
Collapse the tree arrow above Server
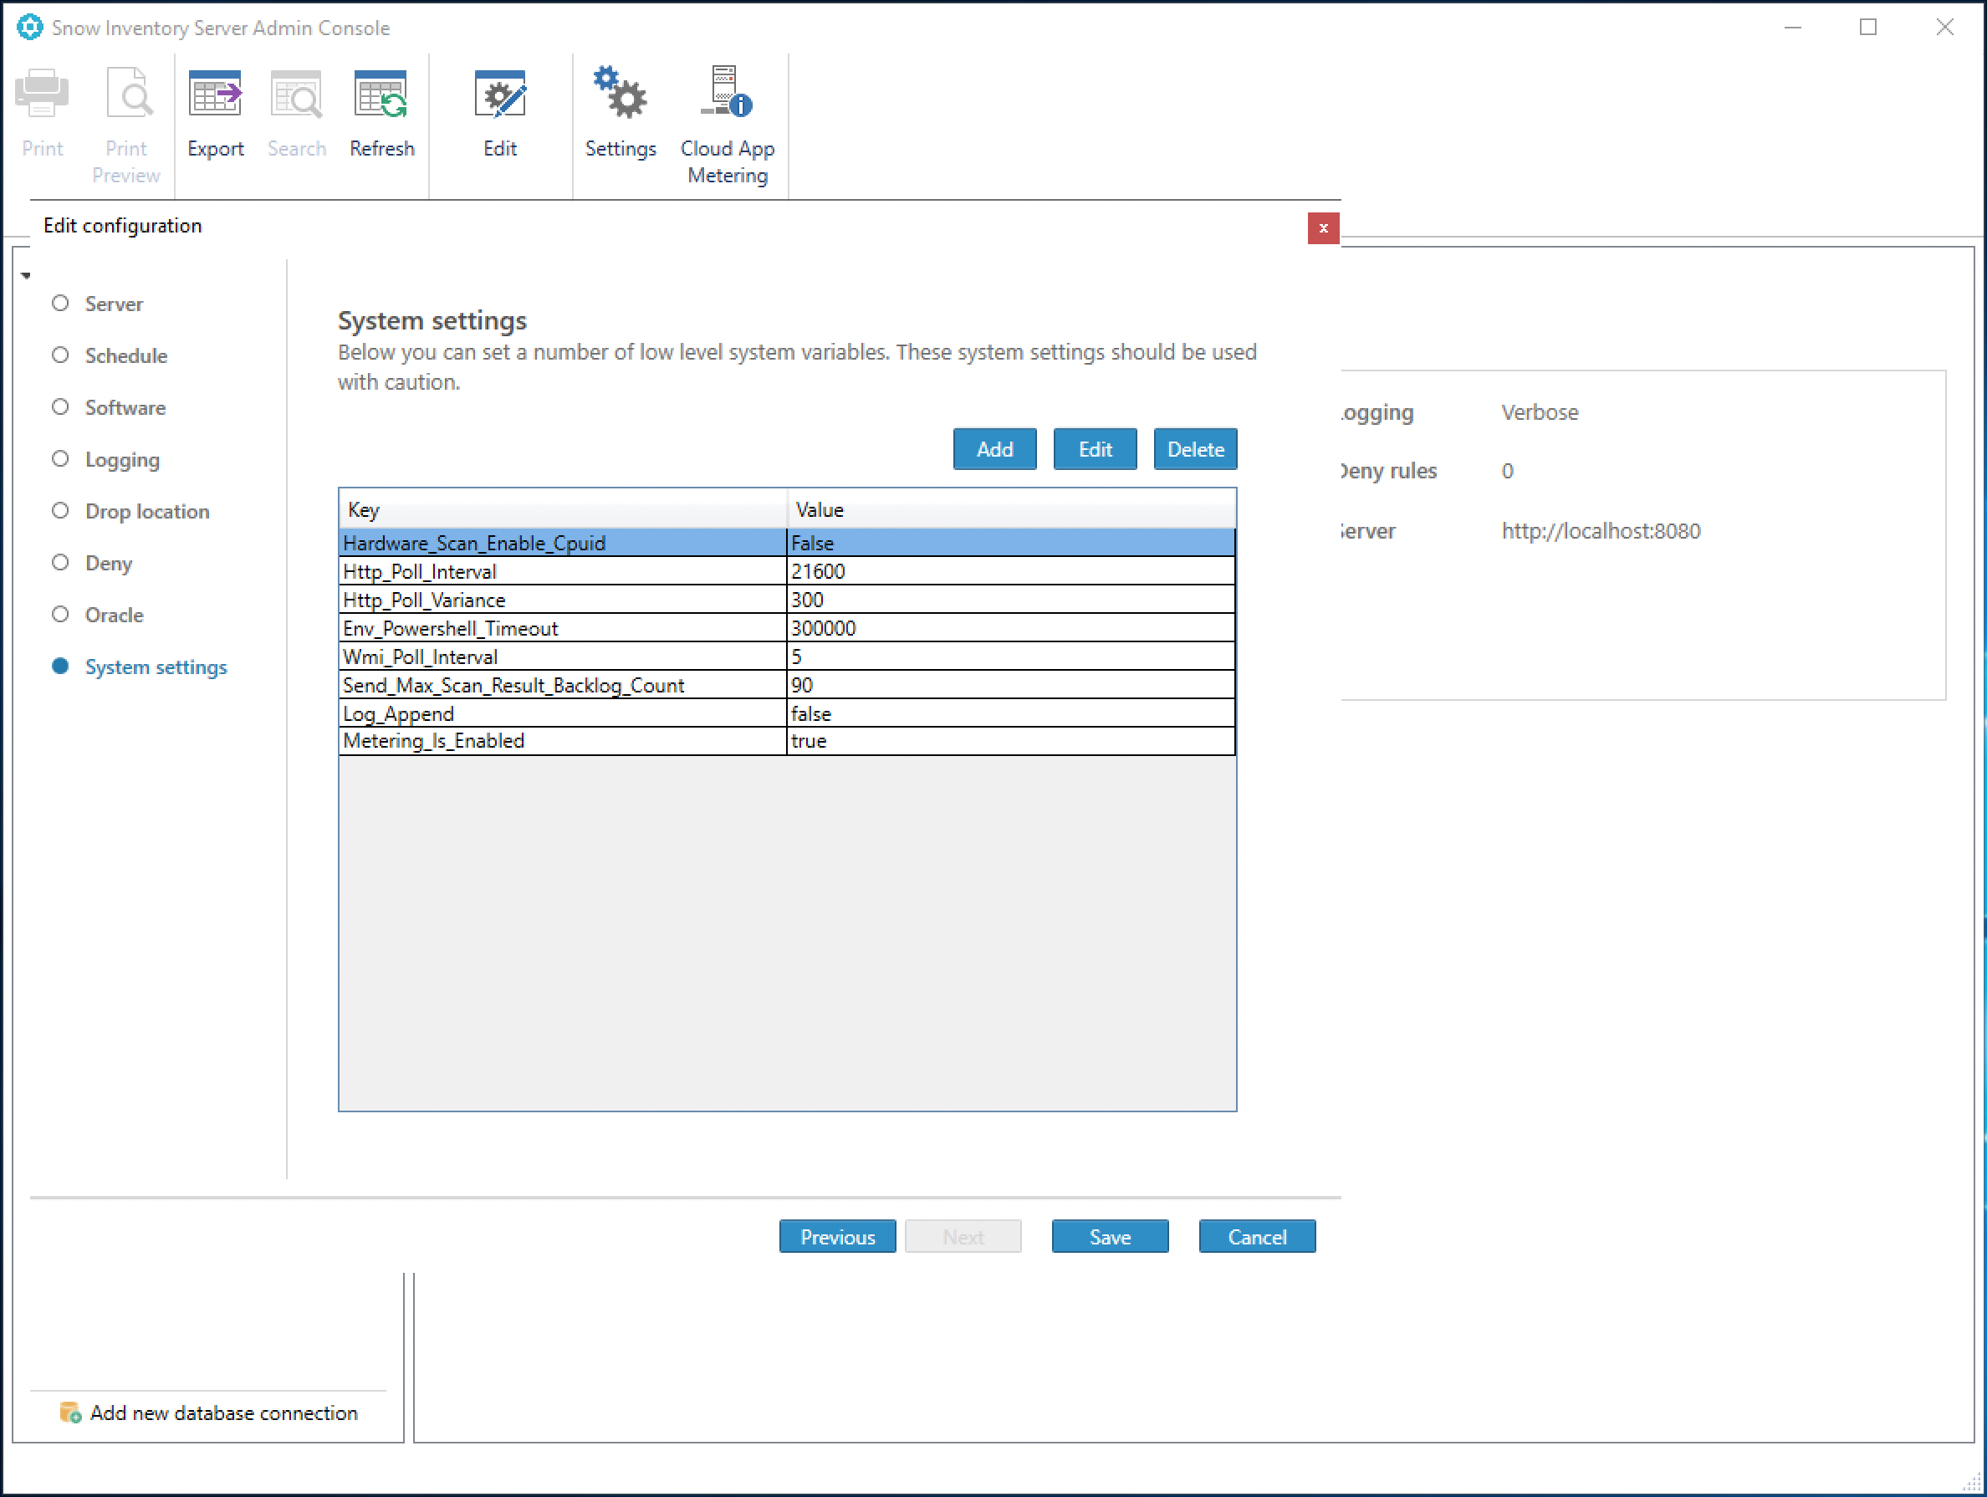tap(26, 276)
